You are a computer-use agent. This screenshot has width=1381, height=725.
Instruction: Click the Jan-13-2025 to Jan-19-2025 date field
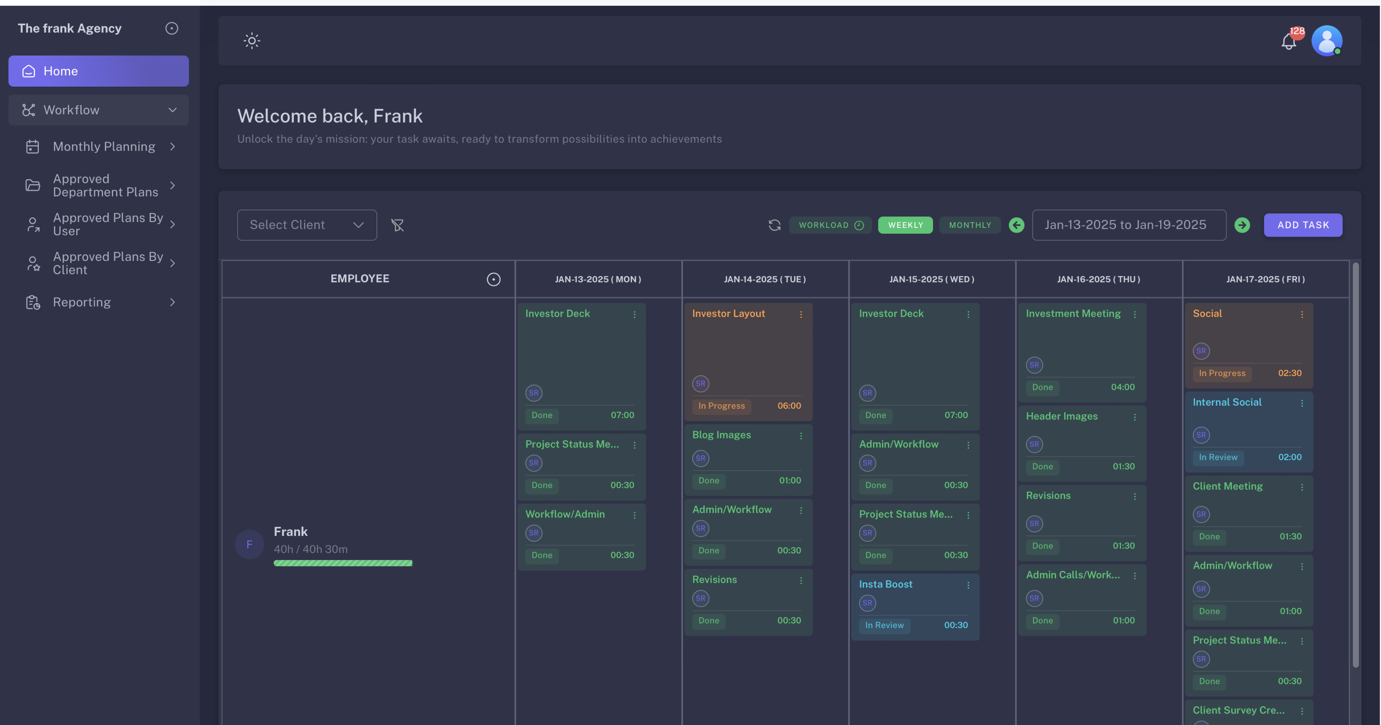pyautogui.click(x=1129, y=225)
